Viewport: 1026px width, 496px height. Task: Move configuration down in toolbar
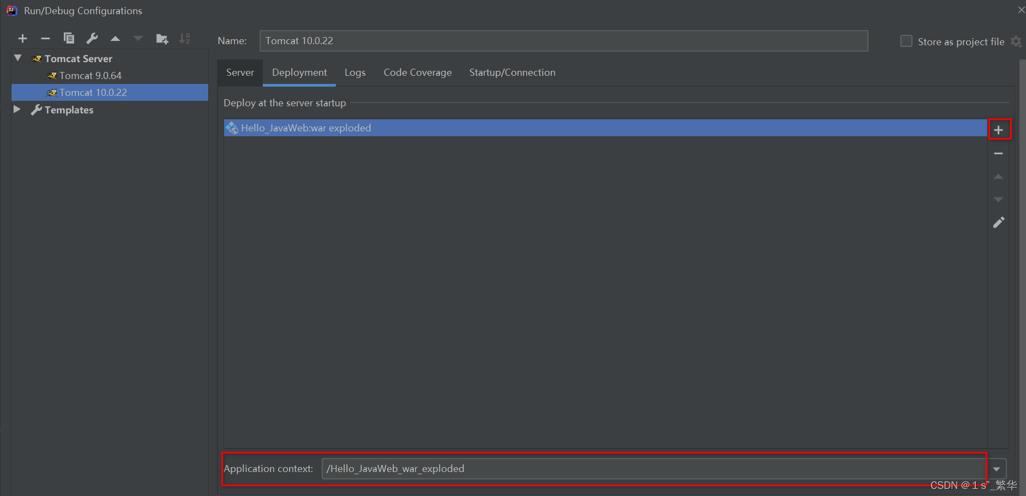(138, 39)
